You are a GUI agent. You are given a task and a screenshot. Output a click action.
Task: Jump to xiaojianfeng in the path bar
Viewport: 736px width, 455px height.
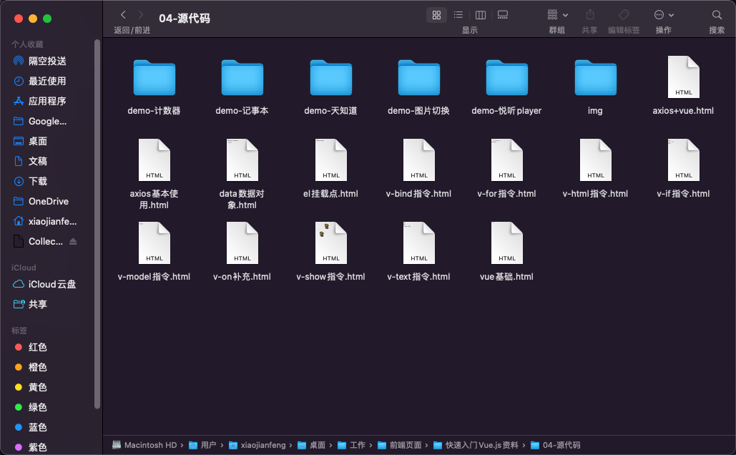click(x=257, y=445)
